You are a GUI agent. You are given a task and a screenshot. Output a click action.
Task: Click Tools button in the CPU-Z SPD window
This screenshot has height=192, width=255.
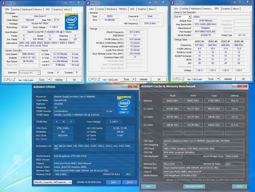tap(211, 79)
